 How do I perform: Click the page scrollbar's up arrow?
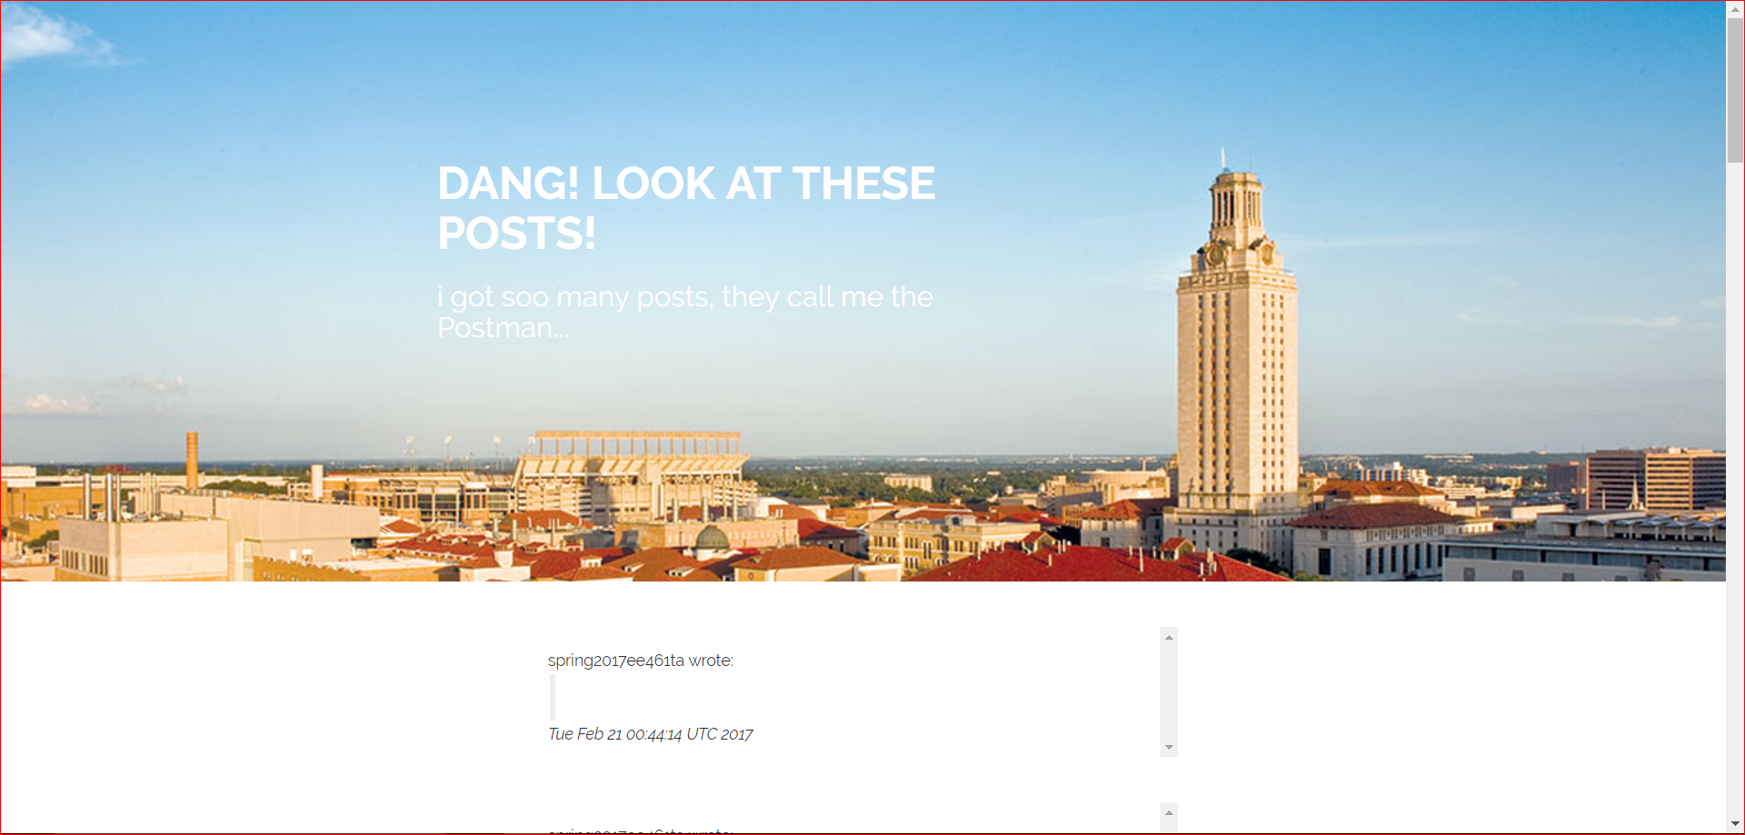[x=1735, y=9]
